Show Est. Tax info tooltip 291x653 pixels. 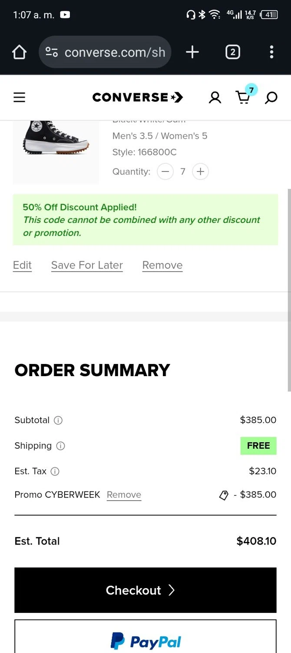[x=55, y=471]
